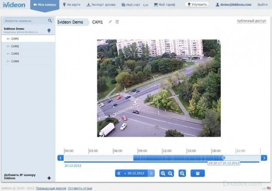Screen dimensions: 272x191
Task: Open Мой тариф page
Action: pyautogui.click(x=165, y=5)
